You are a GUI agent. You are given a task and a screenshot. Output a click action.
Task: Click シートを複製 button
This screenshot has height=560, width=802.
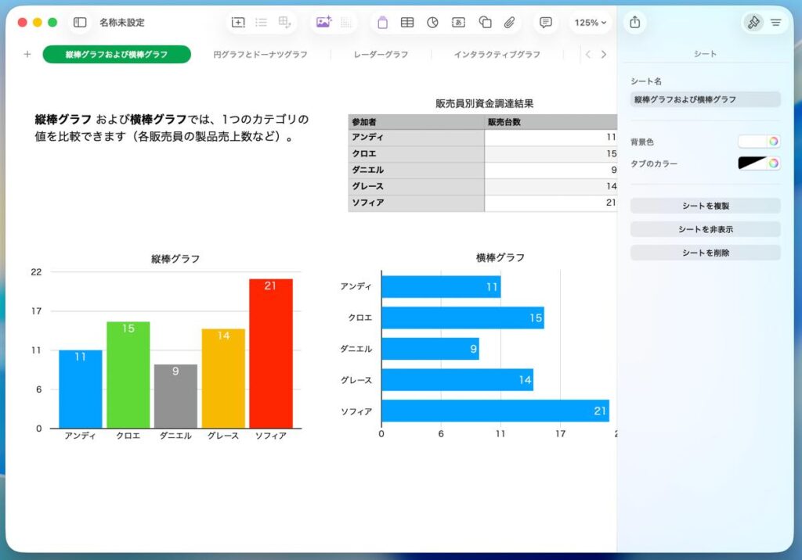point(706,206)
